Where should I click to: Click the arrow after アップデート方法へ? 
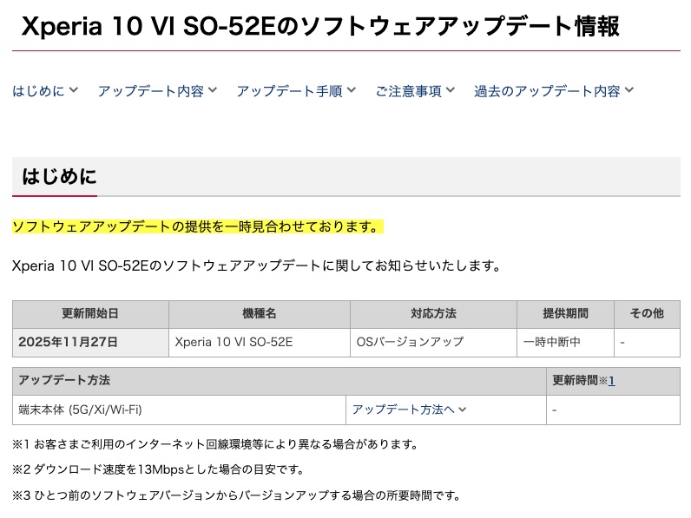click(x=463, y=410)
